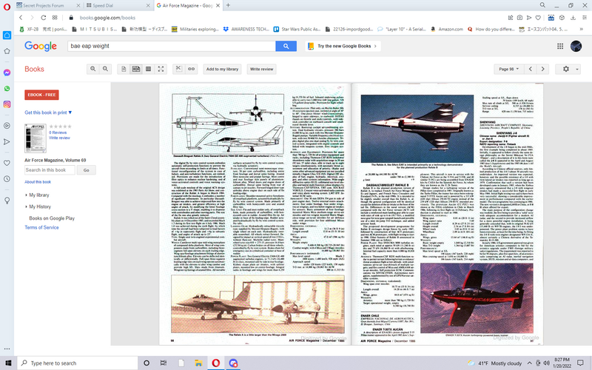
Task: Open Opera sidebar Home/Start page icon
Action: [7, 35]
